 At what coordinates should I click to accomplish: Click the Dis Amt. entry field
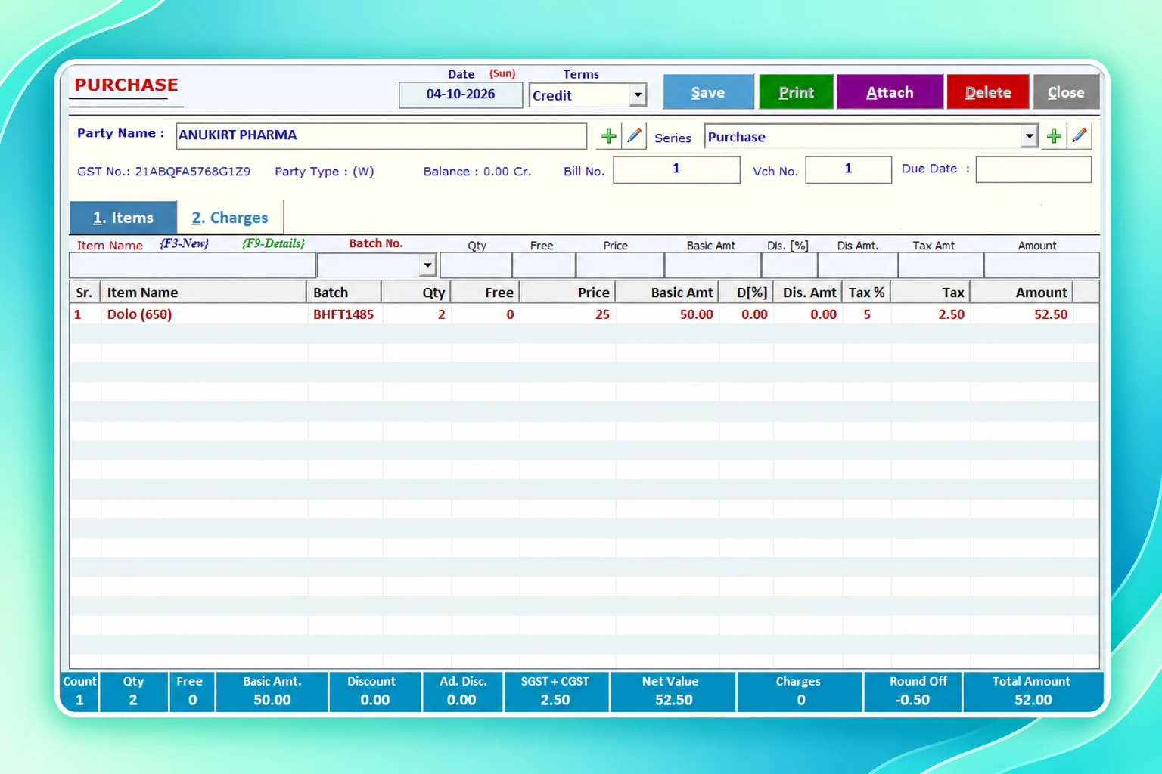pos(858,265)
